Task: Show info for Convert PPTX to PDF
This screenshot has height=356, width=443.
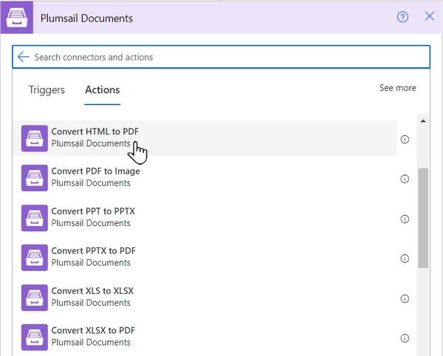Action: point(405,259)
